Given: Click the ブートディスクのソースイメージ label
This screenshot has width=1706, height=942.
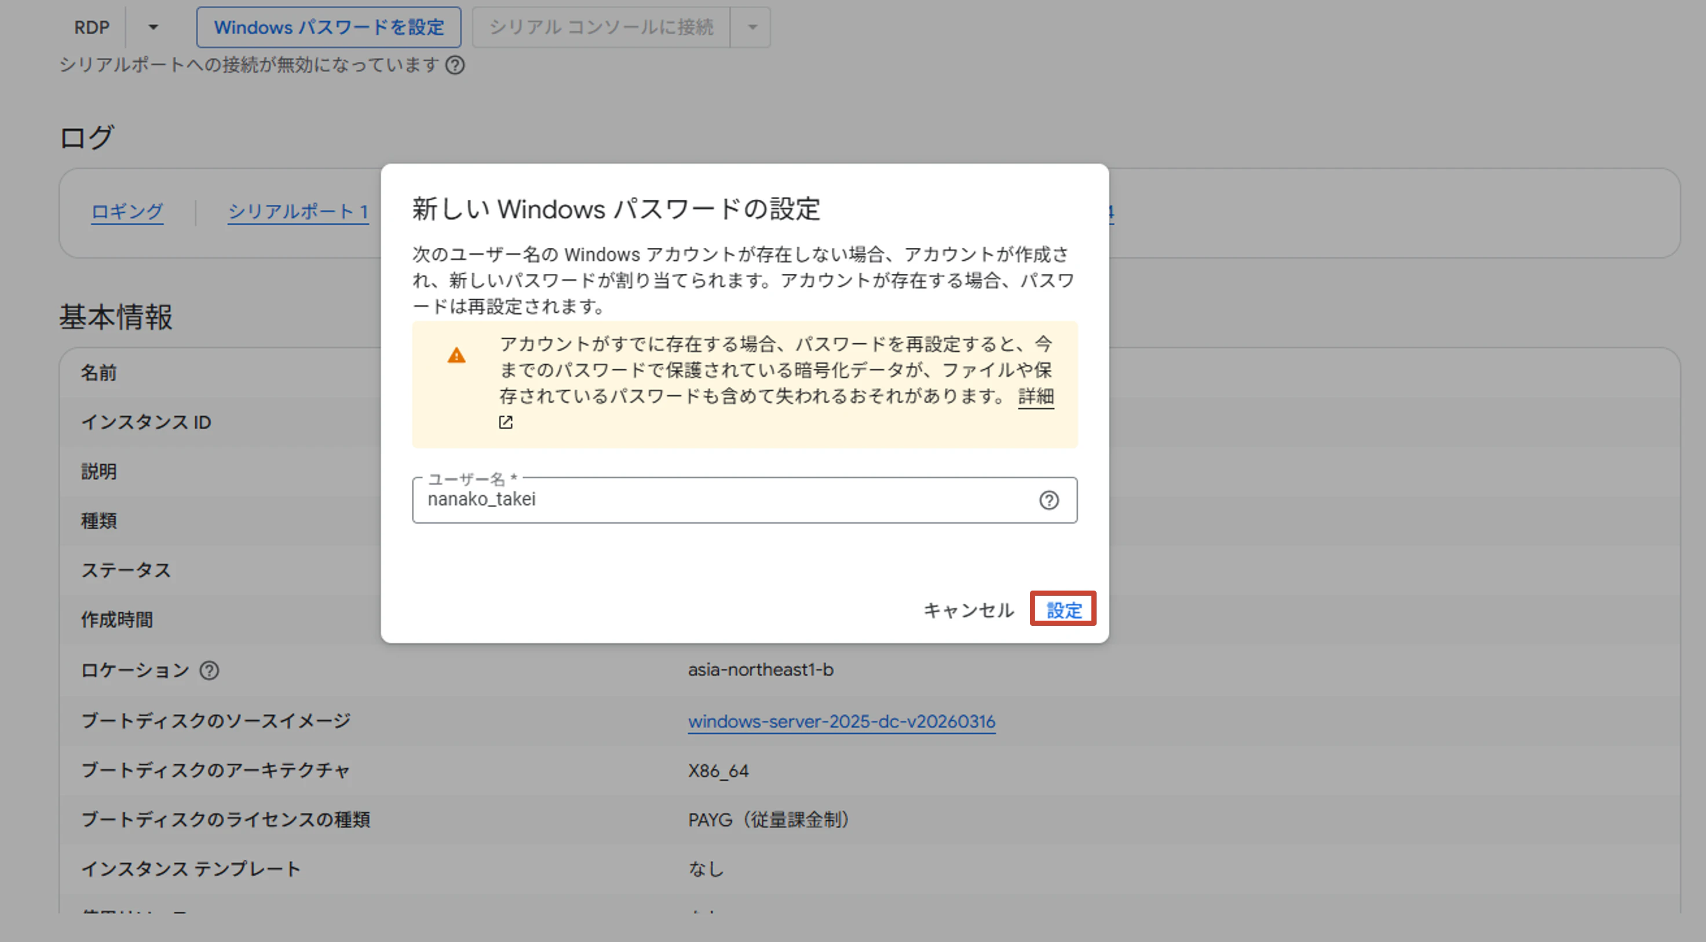Looking at the screenshot, I should [x=216, y=720].
